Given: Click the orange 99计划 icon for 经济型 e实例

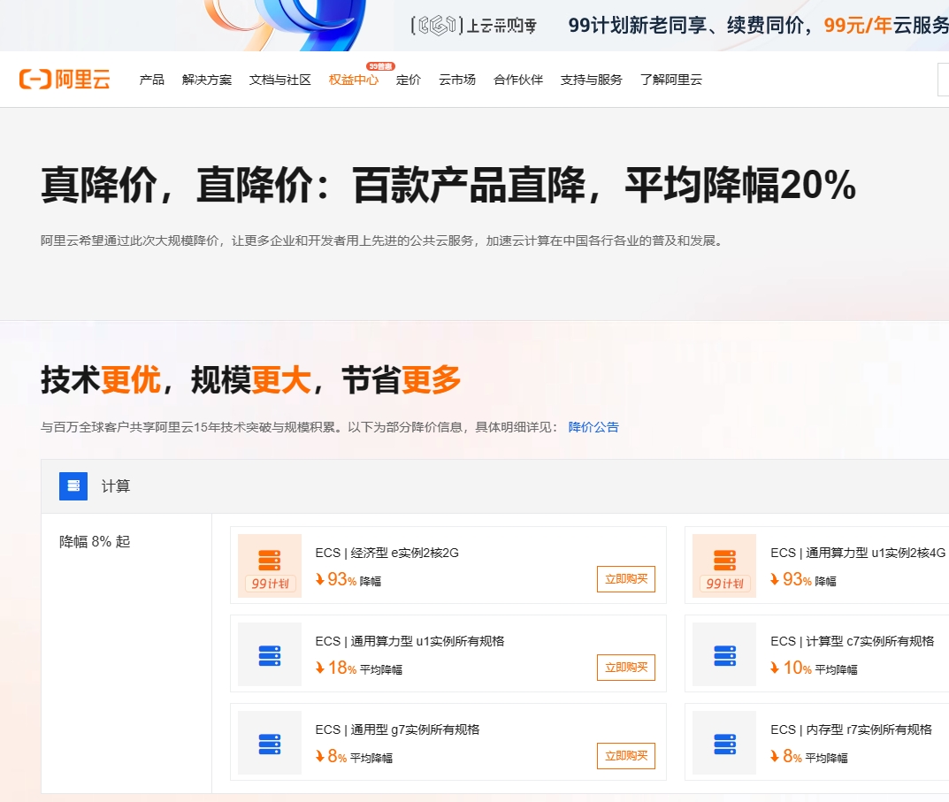Looking at the screenshot, I should 270,565.
